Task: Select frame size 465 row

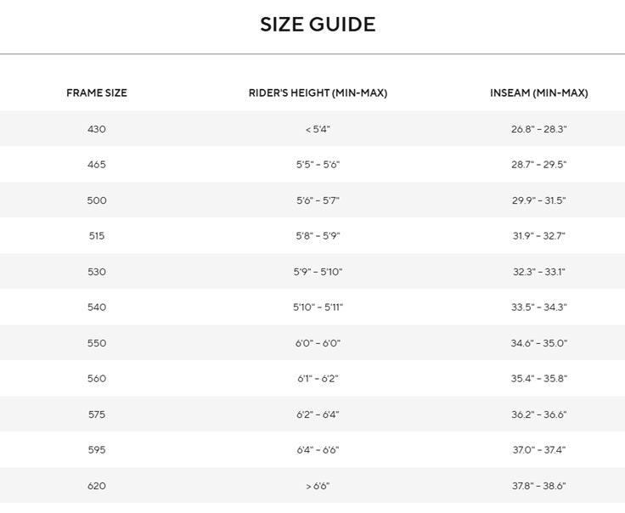Action: point(312,164)
